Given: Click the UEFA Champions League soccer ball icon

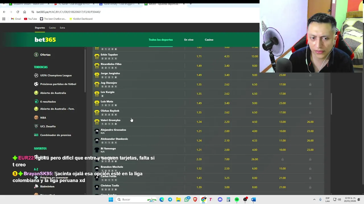Looking at the screenshot, I should coord(36,75).
